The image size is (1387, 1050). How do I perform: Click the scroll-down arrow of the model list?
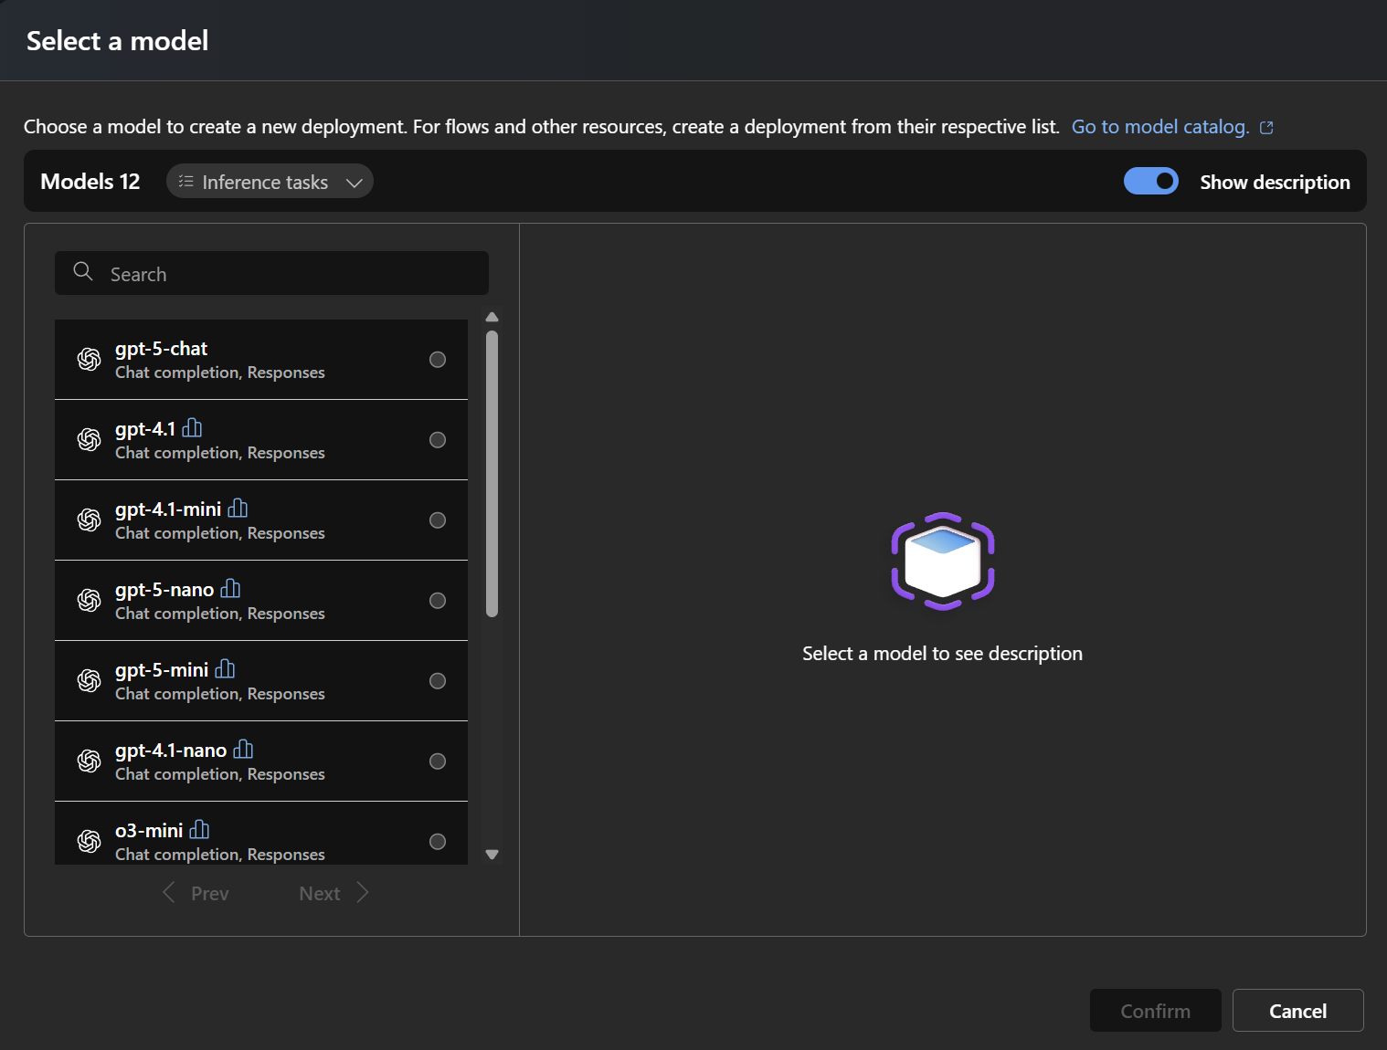point(492,855)
